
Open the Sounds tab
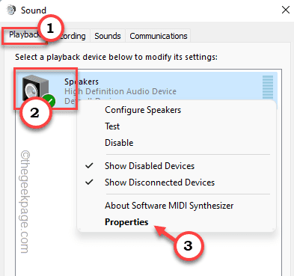108,36
